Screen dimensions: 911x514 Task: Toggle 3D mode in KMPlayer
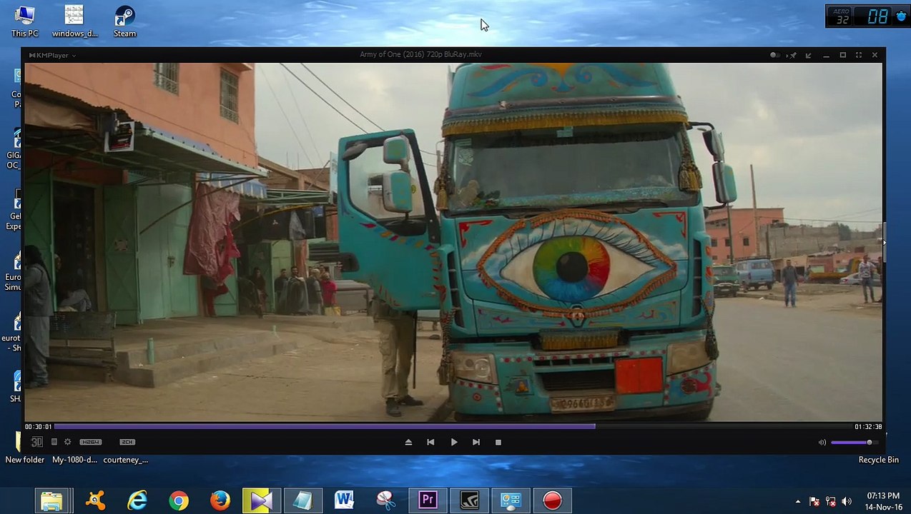[36, 442]
